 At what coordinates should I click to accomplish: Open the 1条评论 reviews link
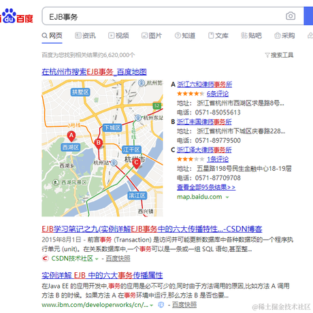218,159
